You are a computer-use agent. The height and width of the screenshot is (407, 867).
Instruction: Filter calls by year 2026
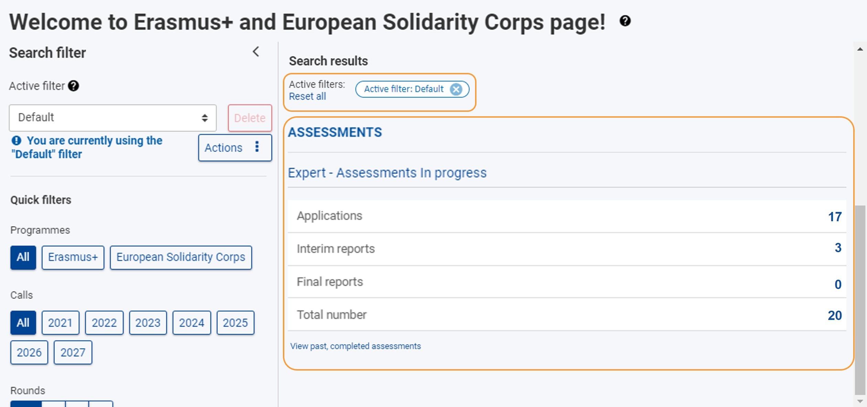coord(29,352)
